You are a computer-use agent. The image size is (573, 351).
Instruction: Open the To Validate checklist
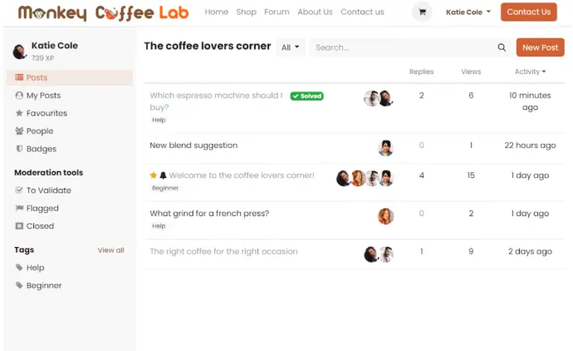click(42, 190)
